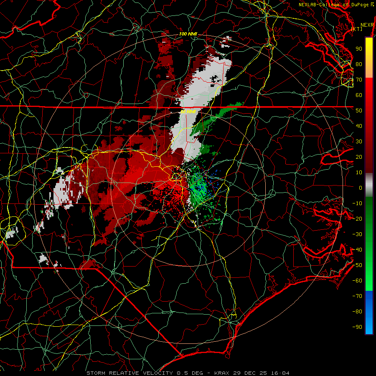Select the -50 kt scale value

[x=357, y=265]
